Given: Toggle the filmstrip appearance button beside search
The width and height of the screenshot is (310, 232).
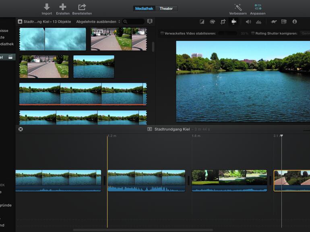Looking at the screenshot, I should pyautogui.click(x=150, y=21).
